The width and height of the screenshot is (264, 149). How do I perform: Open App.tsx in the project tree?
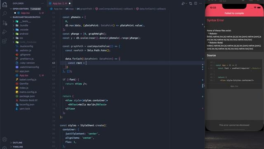24,75
